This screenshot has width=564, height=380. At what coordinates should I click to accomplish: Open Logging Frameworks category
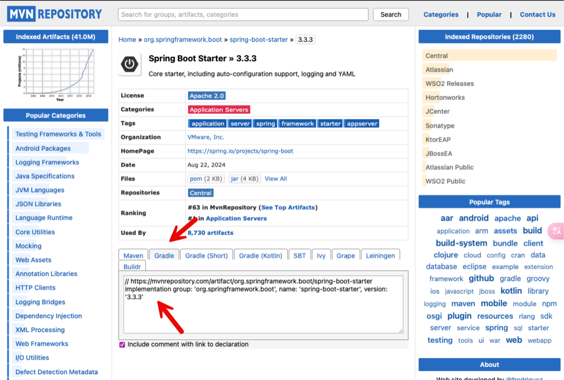pyautogui.click(x=47, y=162)
